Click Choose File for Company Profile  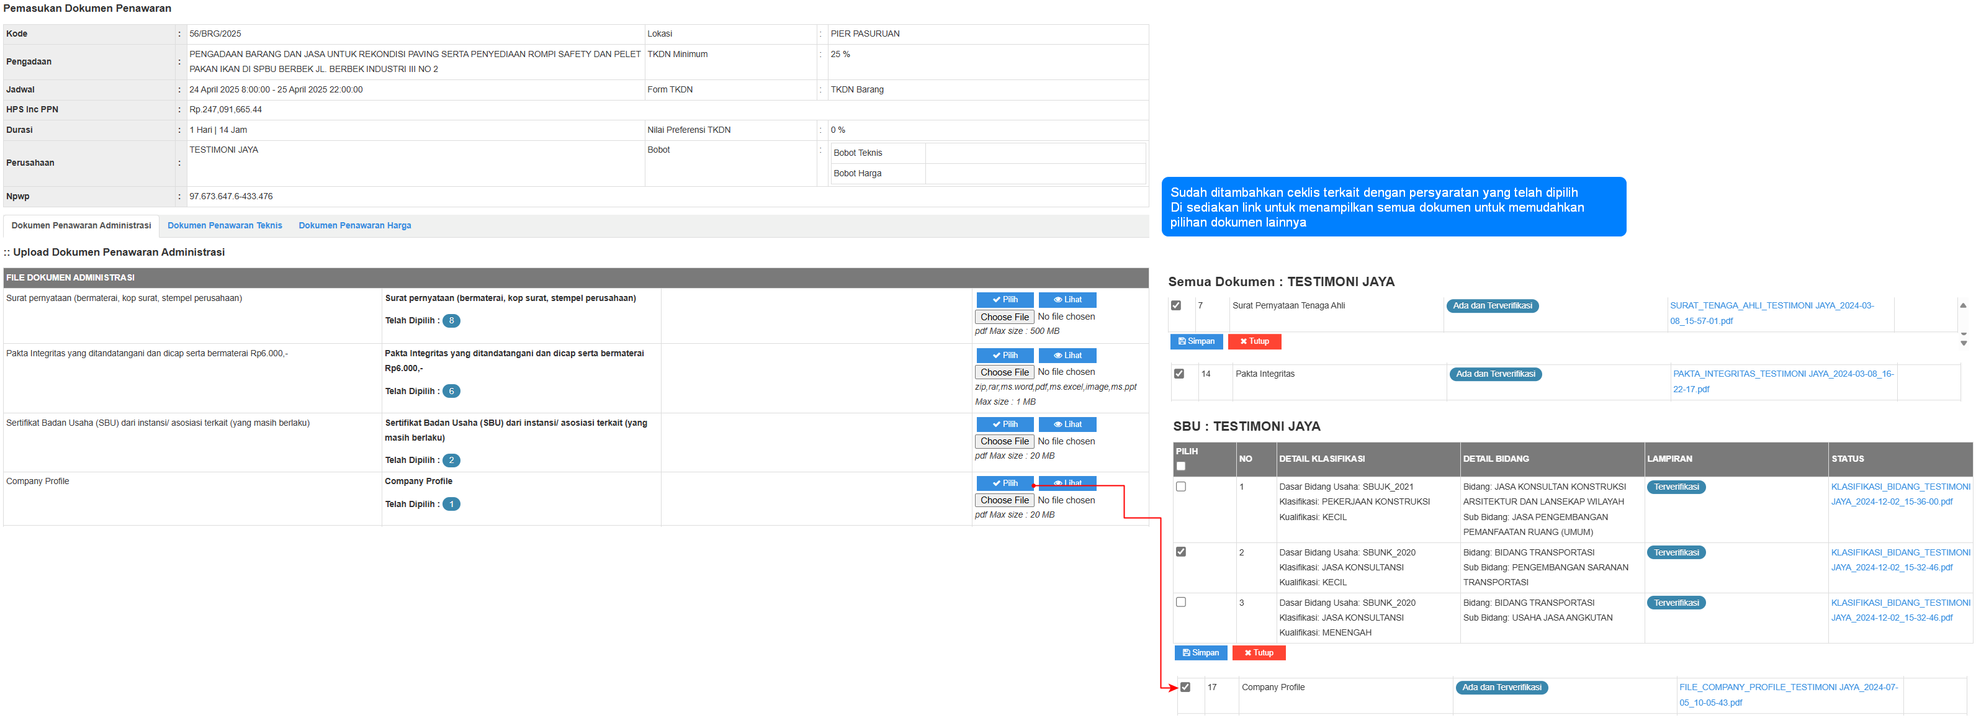coord(1004,501)
